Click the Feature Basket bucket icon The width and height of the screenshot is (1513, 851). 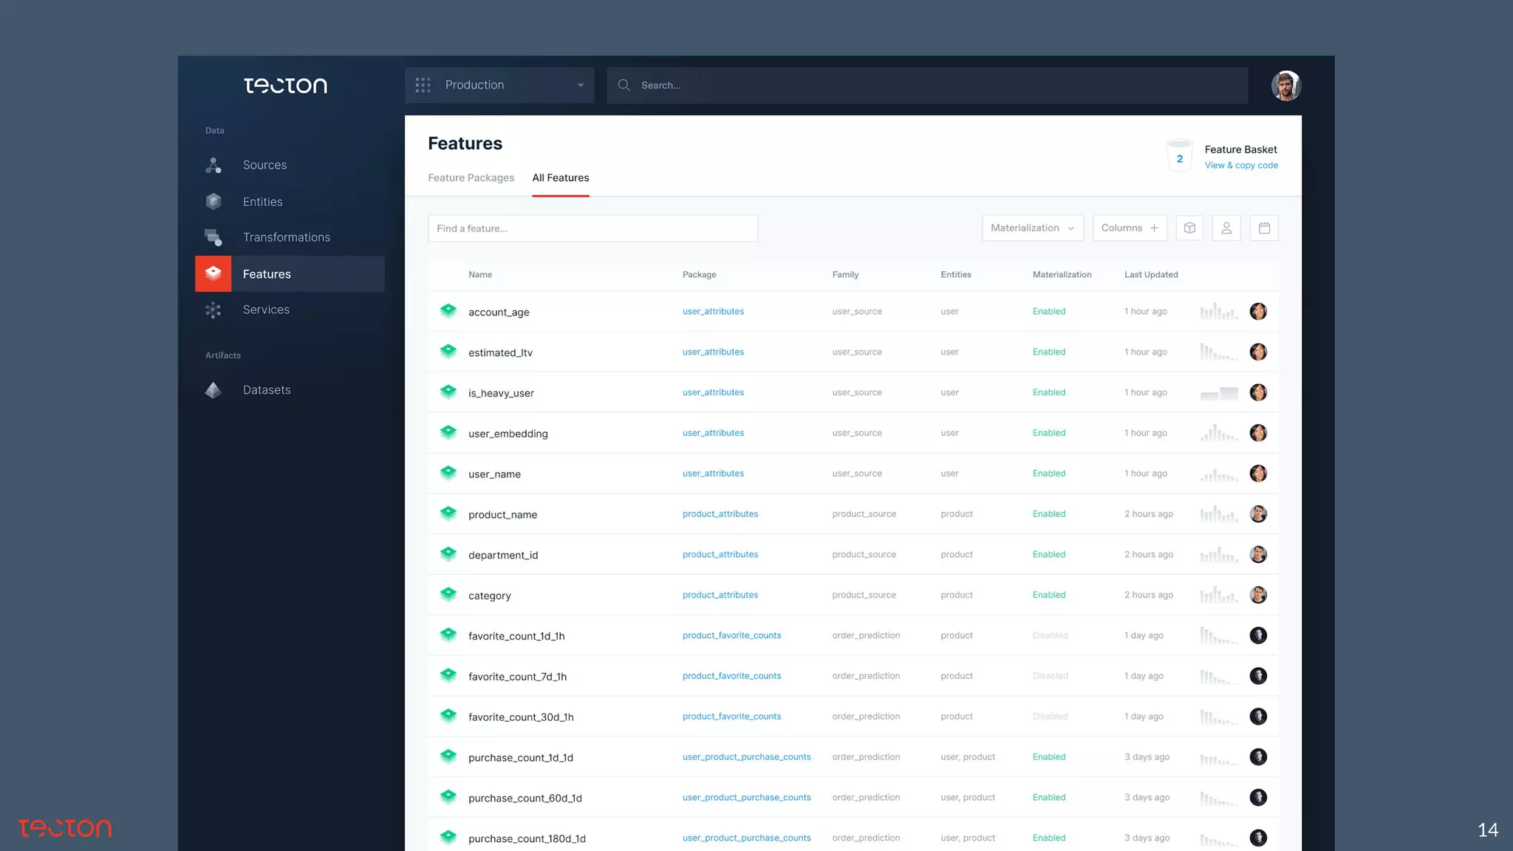(x=1179, y=156)
